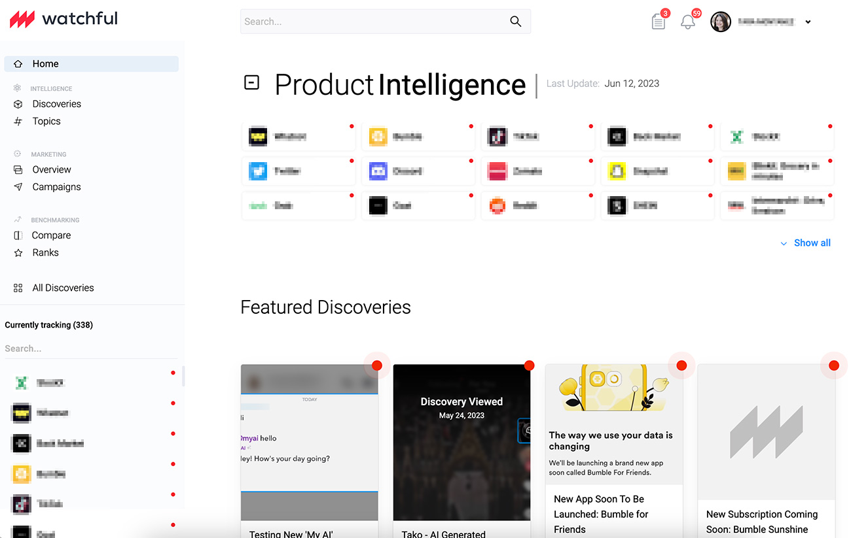851x538 pixels.
Task: Click red dot on Bumble for Friends card
Action: click(x=681, y=365)
